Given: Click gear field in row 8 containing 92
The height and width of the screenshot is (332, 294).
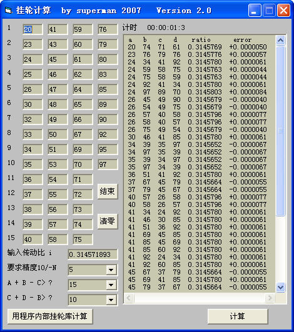Looking at the screenshot, I should tap(108, 134).
